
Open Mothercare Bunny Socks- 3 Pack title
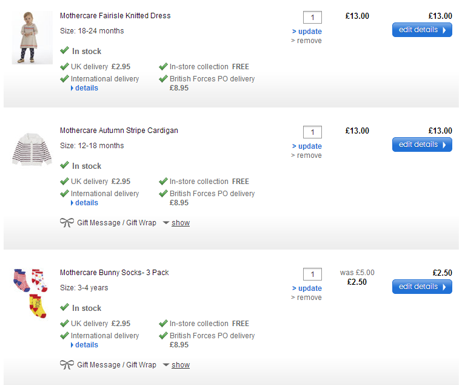coord(115,273)
